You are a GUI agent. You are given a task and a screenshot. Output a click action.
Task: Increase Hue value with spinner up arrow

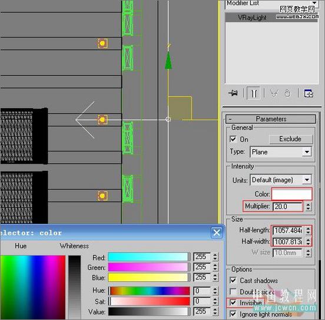click(215, 289)
